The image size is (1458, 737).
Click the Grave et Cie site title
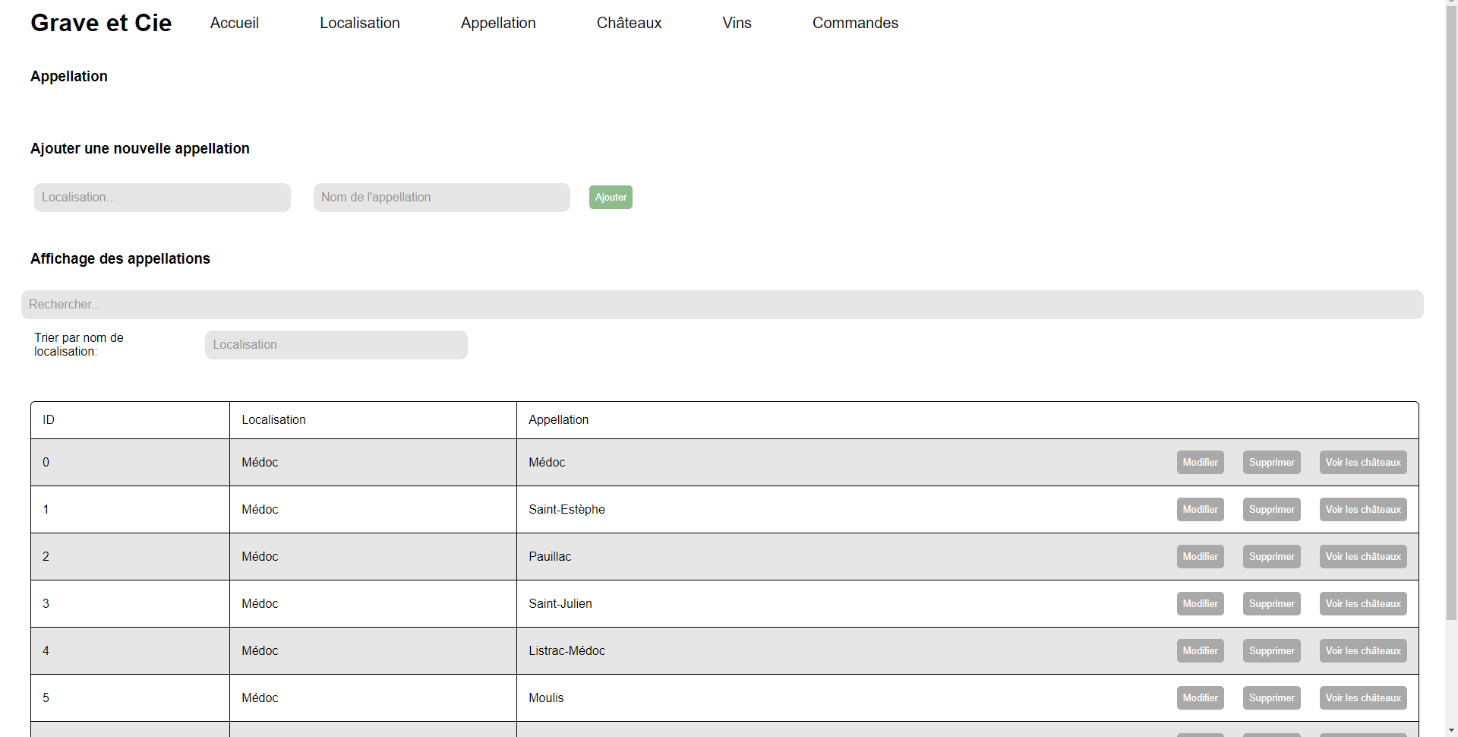click(101, 23)
